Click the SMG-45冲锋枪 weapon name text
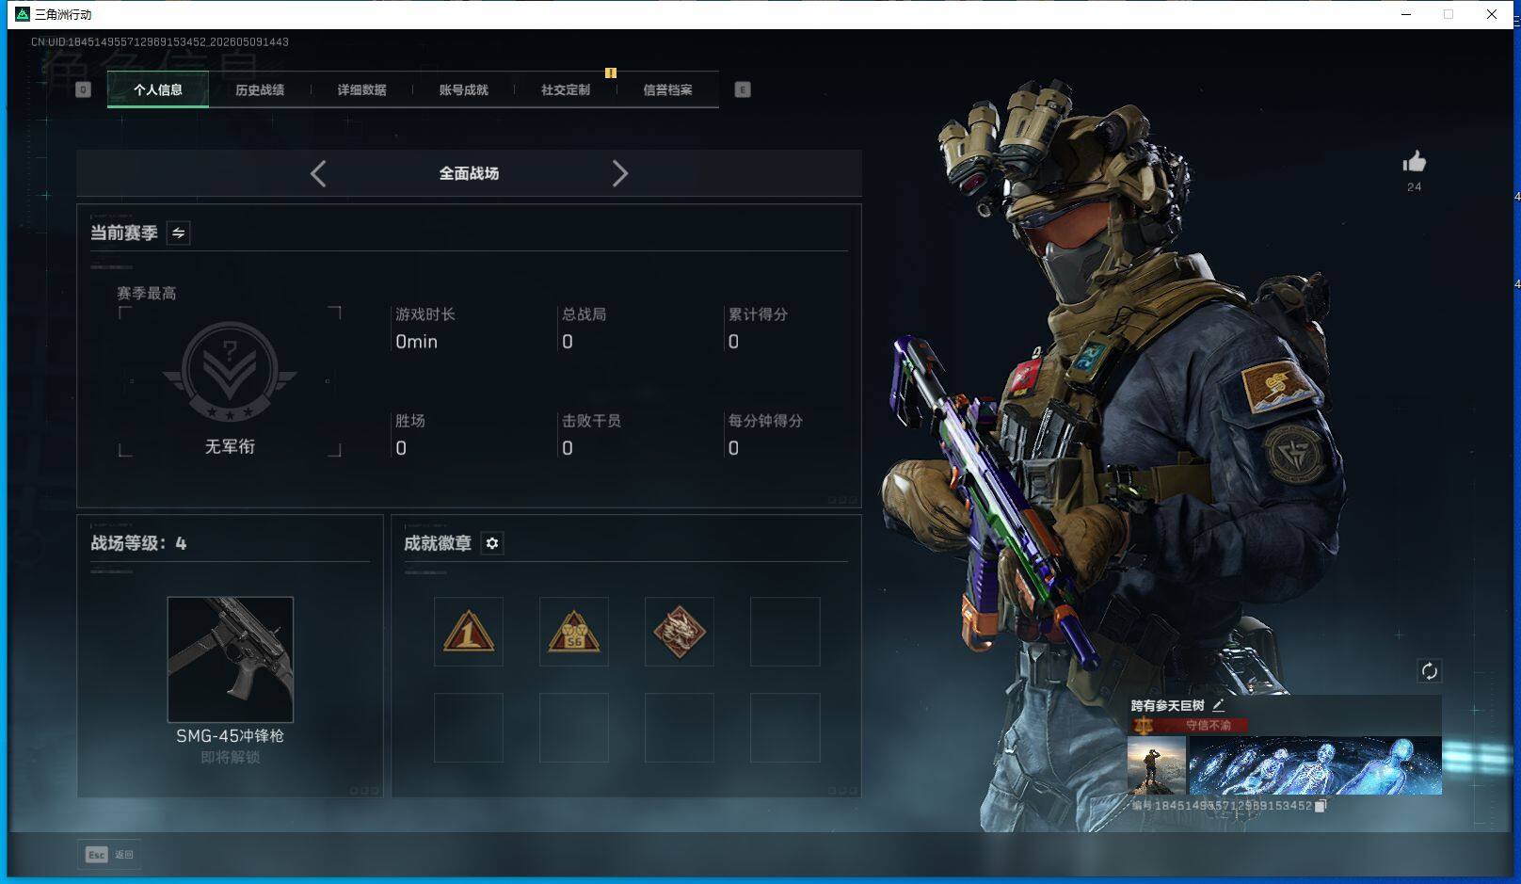 [230, 736]
